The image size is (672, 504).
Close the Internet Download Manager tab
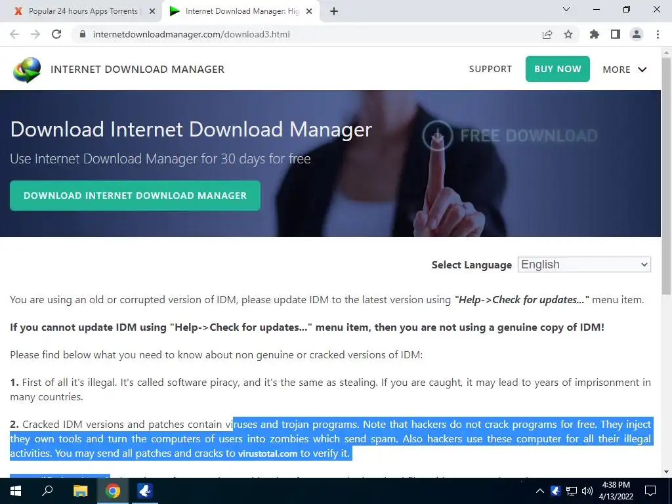point(309,12)
